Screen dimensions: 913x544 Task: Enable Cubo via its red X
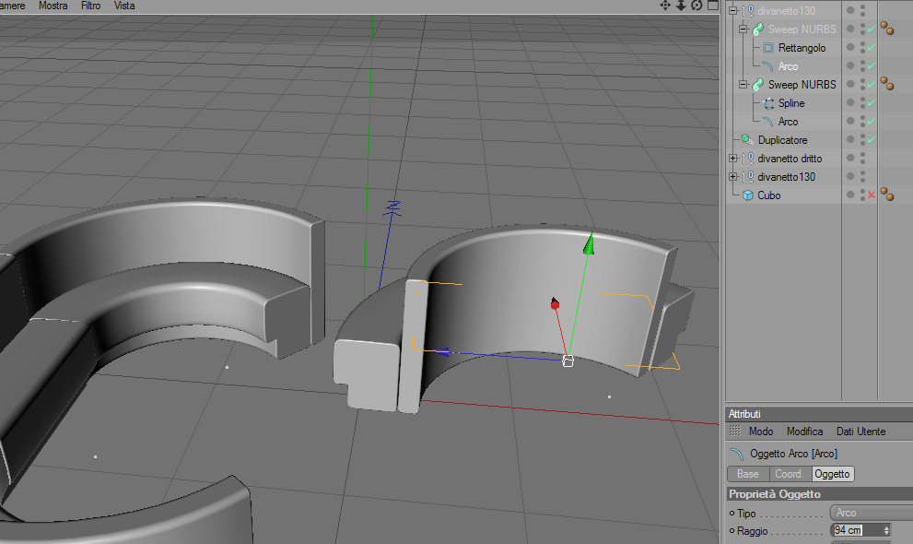871,195
